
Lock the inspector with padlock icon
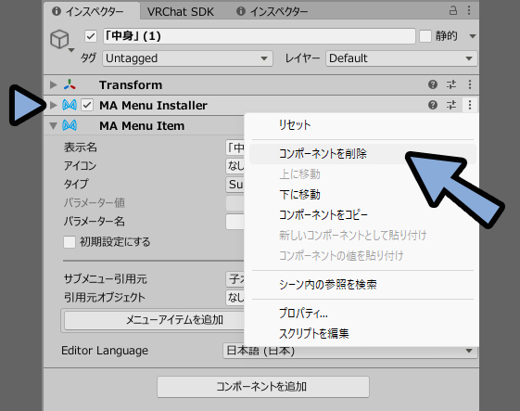[x=453, y=10]
